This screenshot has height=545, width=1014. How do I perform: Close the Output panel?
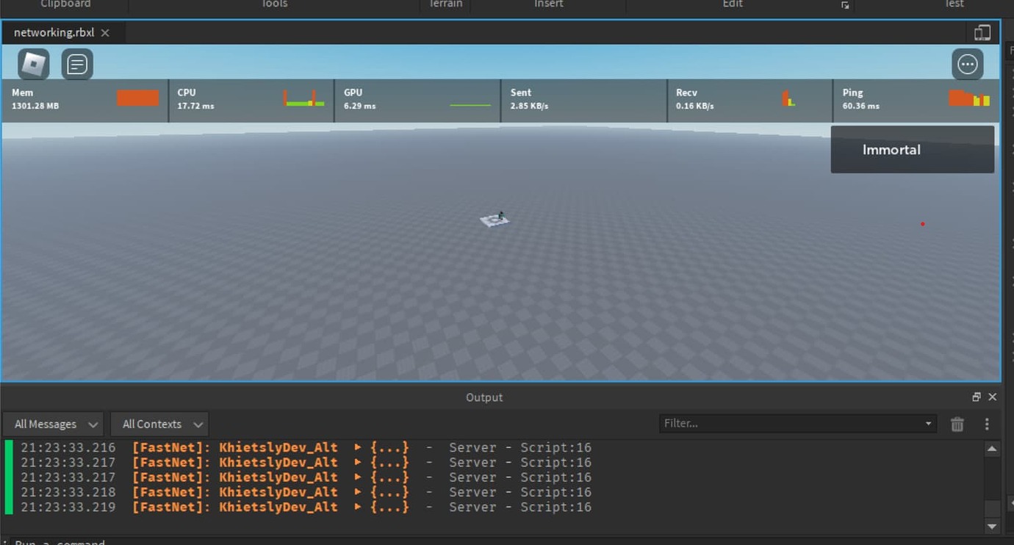click(993, 397)
